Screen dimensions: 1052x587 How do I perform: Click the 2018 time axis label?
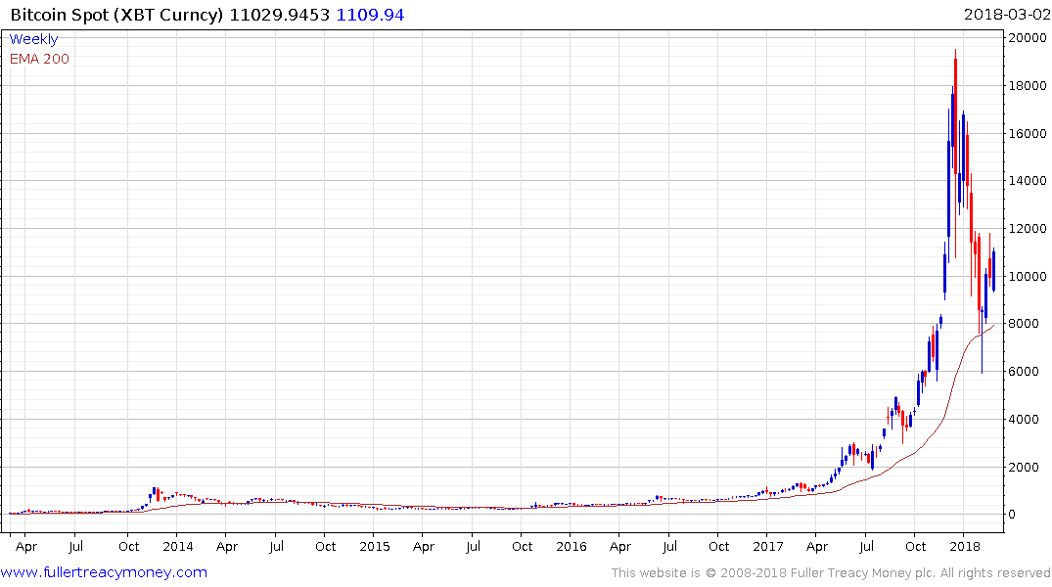coord(966,546)
